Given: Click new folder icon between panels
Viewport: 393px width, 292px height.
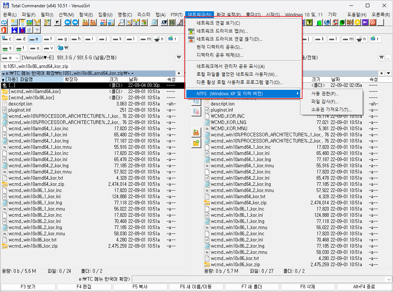Looking at the screenshot, I should (x=196, y=143).
